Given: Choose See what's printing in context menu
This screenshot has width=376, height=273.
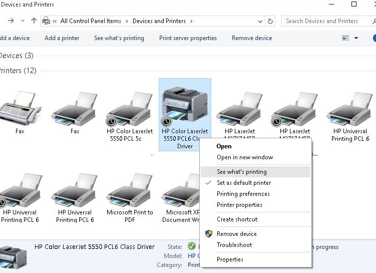Looking at the screenshot, I should [x=256, y=171].
